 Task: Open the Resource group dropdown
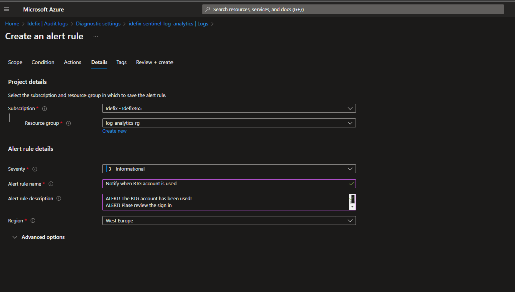(x=229, y=123)
